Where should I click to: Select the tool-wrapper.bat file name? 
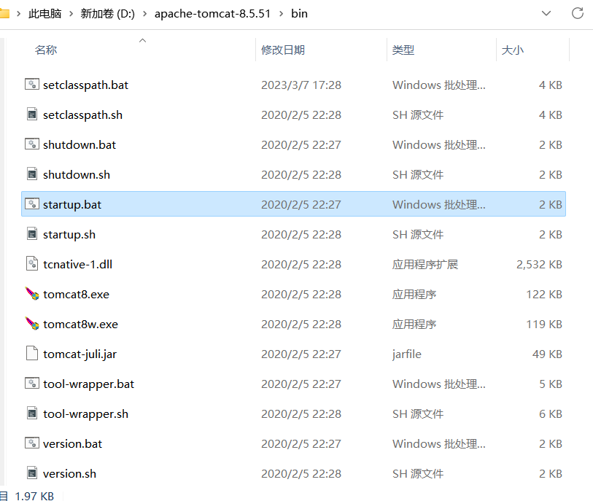coord(88,384)
